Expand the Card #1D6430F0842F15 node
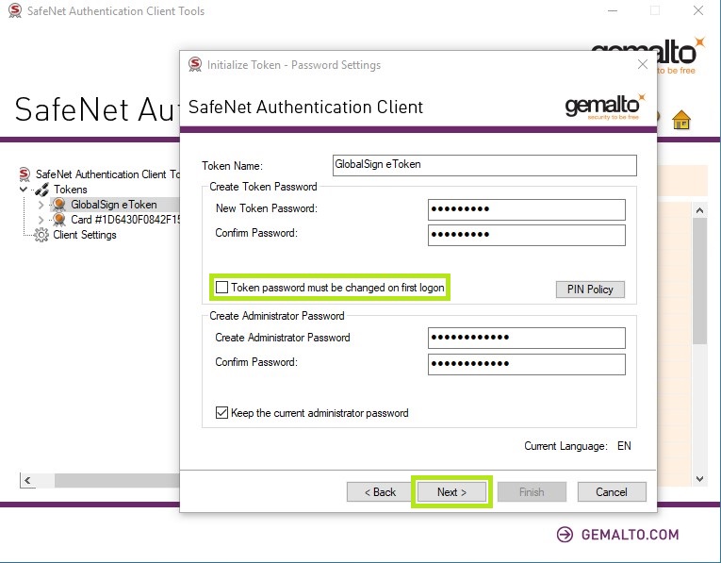Screen dimensions: 721x563 tap(41, 220)
